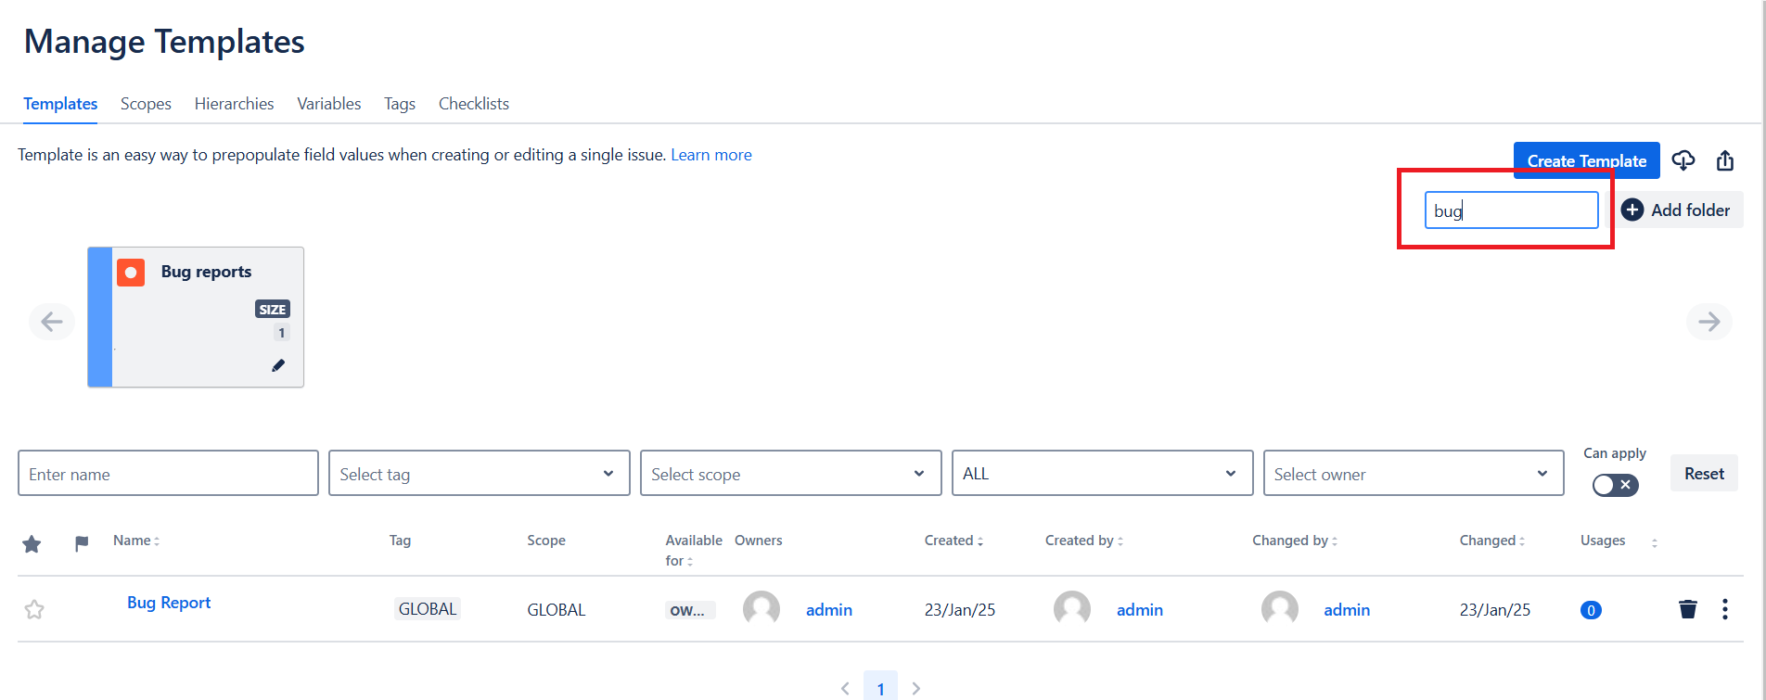Delete Bug Report template with trash icon

[1688, 609]
